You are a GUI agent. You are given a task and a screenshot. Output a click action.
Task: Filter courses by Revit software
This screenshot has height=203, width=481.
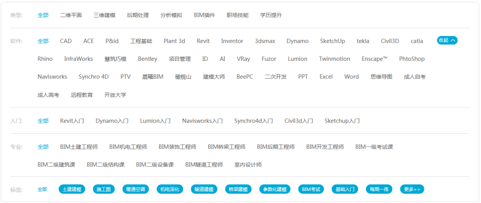pyautogui.click(x=203, y=41)
